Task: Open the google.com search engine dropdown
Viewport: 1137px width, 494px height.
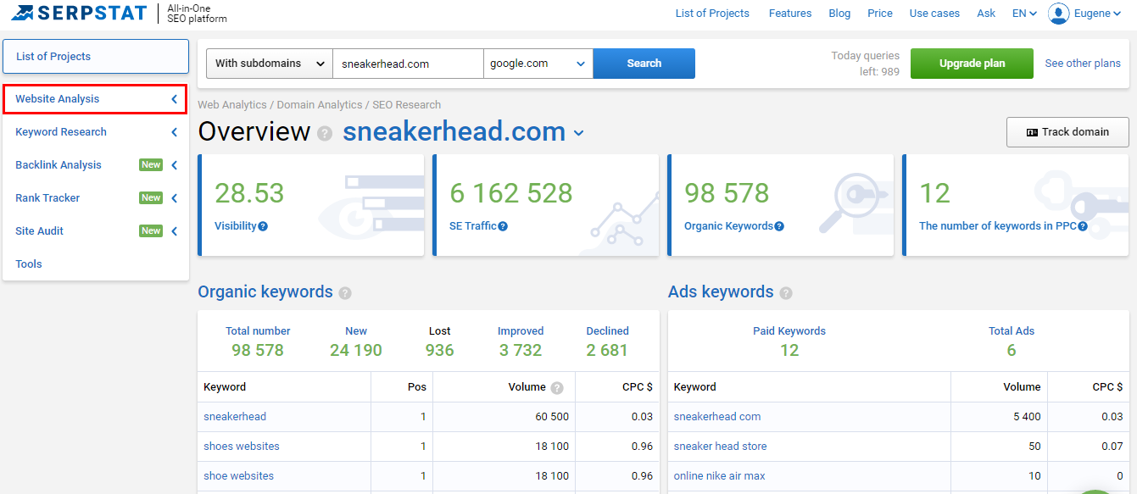Action: 538,64
